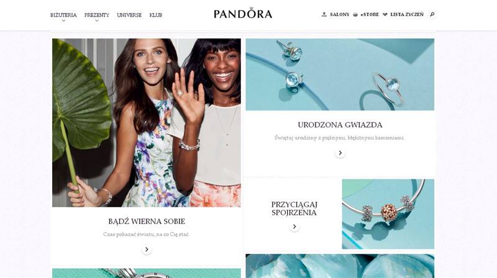Viewport: 497px width, 278px height.
Task: Open the Biżuteria menu
Action: pos(63,15)
